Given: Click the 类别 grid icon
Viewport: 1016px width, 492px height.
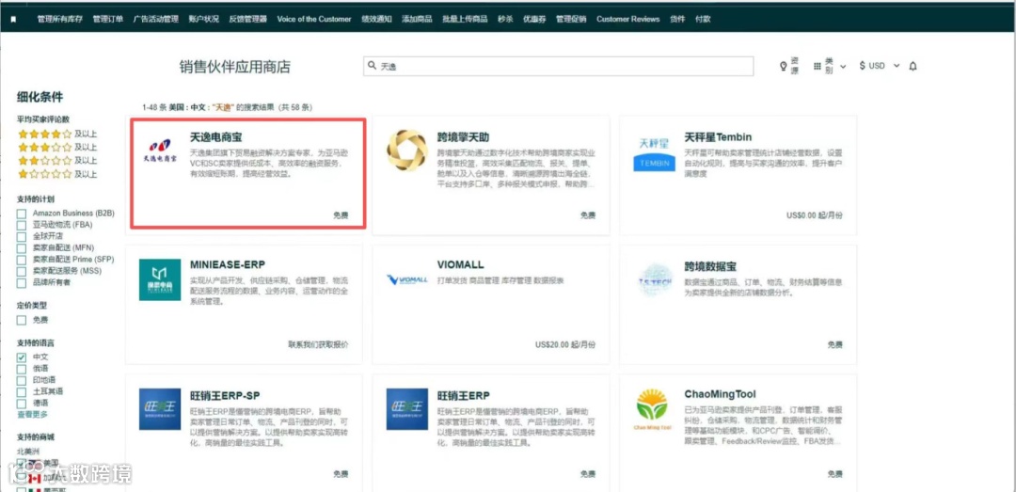Looking at the screenshot, I should click(818, 66).
